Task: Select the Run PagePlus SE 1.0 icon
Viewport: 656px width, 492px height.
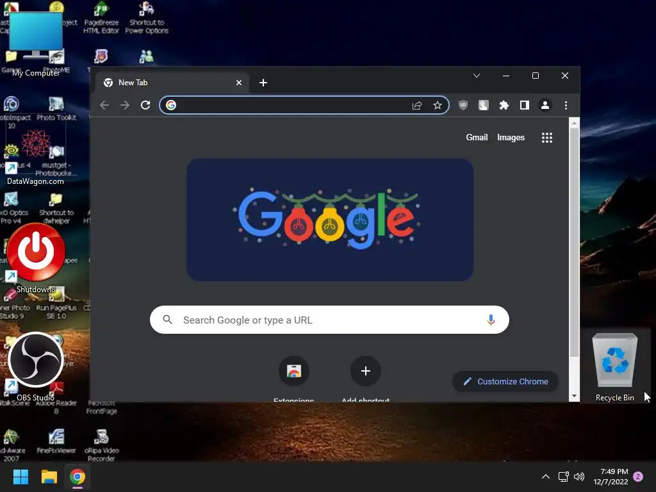Action: point(56,303)
